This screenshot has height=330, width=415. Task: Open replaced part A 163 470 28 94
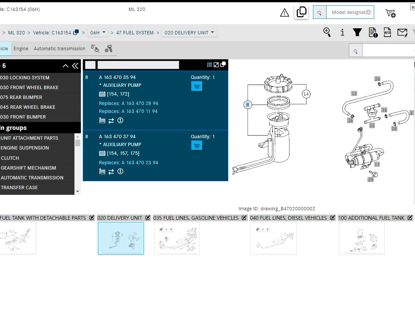pos(139,103)
